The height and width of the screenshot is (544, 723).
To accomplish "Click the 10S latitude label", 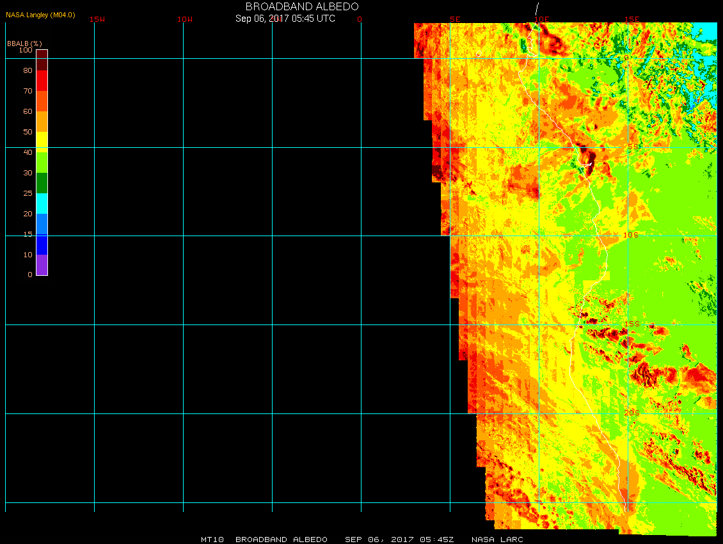I will [630, 235].
